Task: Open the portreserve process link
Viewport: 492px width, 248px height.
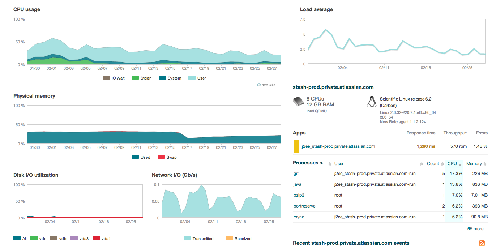Action: pos(304,206)
